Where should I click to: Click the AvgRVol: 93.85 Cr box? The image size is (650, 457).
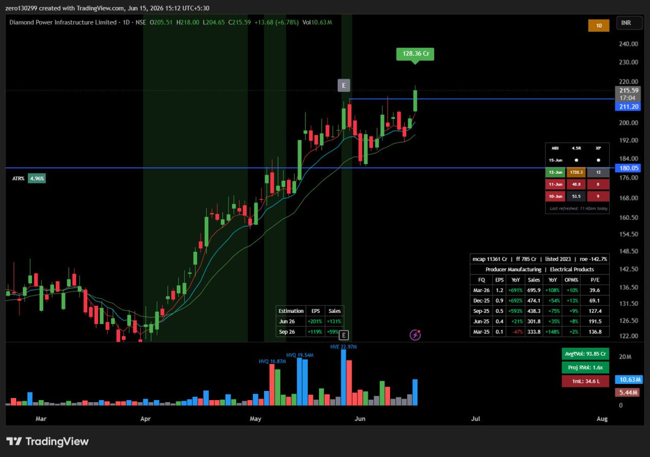pos(586,355)
